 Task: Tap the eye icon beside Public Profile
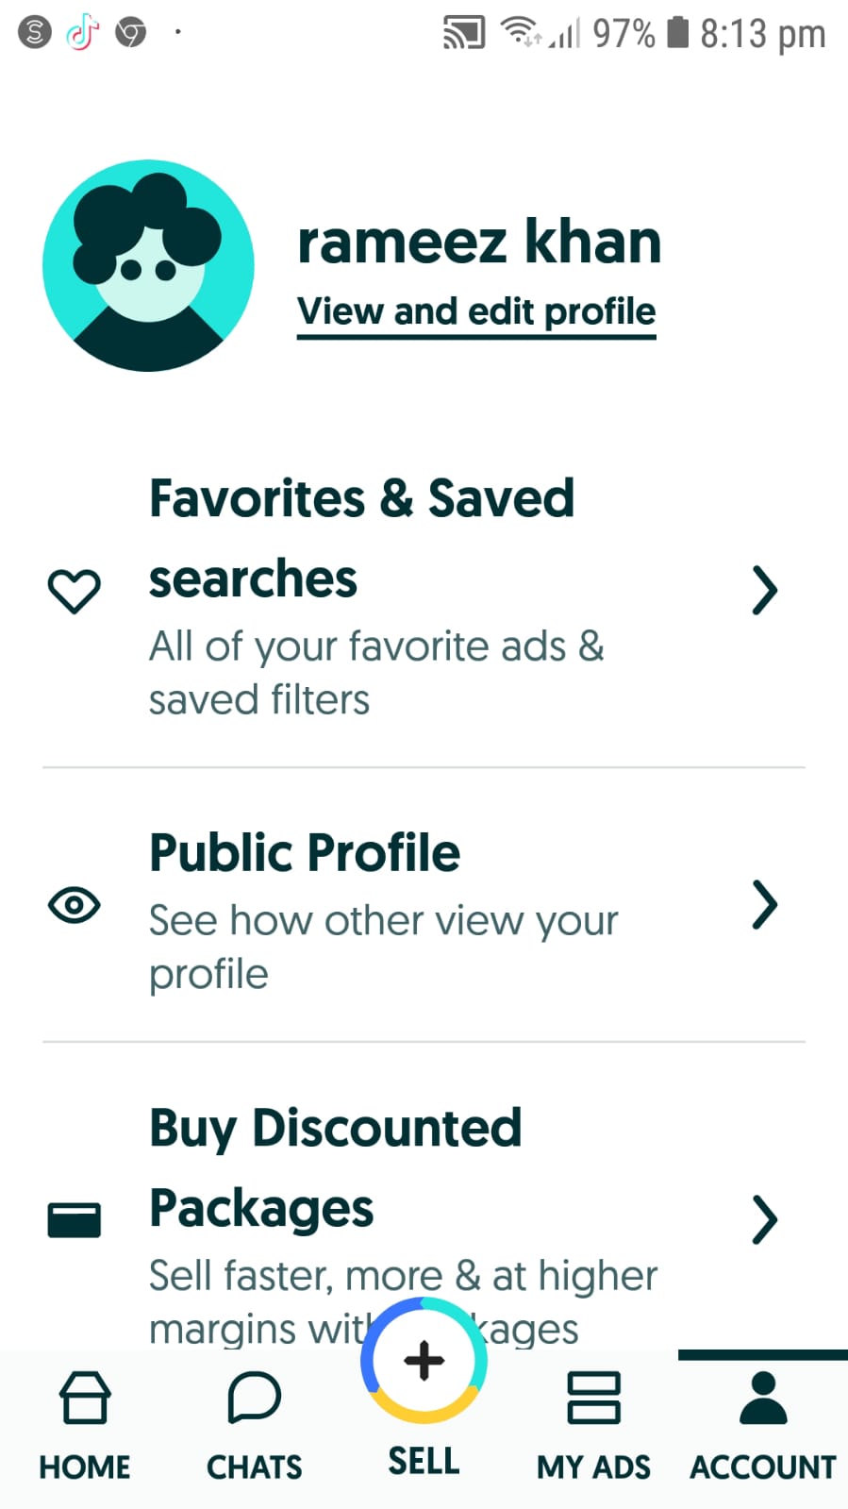click(74, 906)
